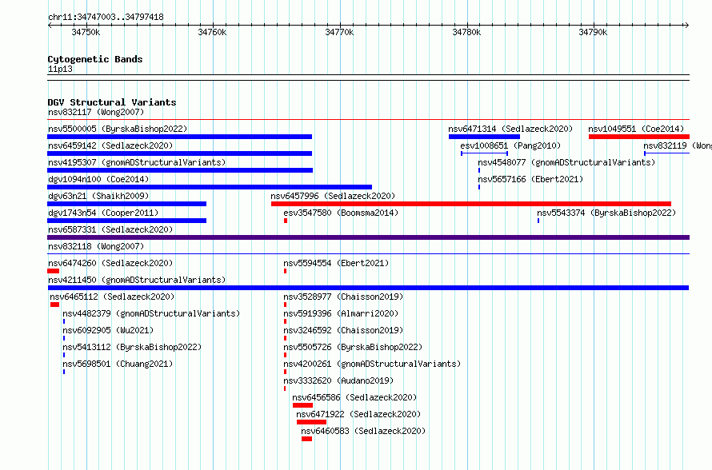Click the red nsv6465112 variant bar

55,305
